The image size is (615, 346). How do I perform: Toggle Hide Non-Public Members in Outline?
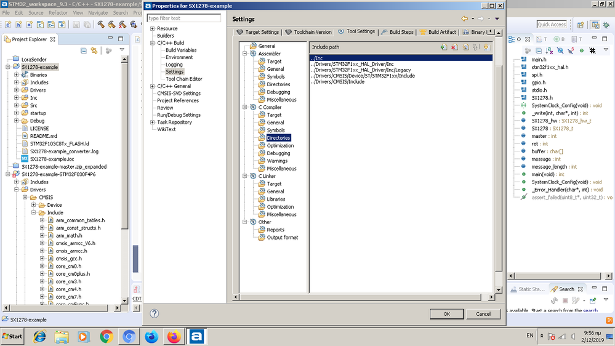[x=582, y=50]
